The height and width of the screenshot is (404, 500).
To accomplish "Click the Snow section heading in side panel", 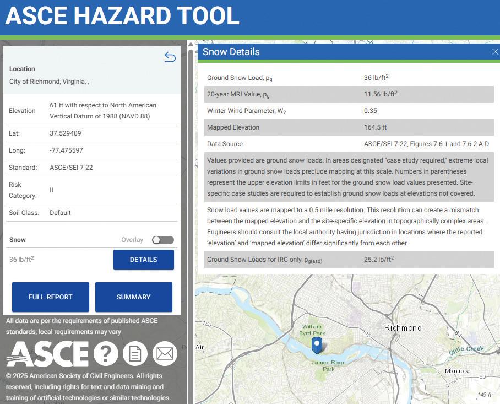I will tap(18, 240).
